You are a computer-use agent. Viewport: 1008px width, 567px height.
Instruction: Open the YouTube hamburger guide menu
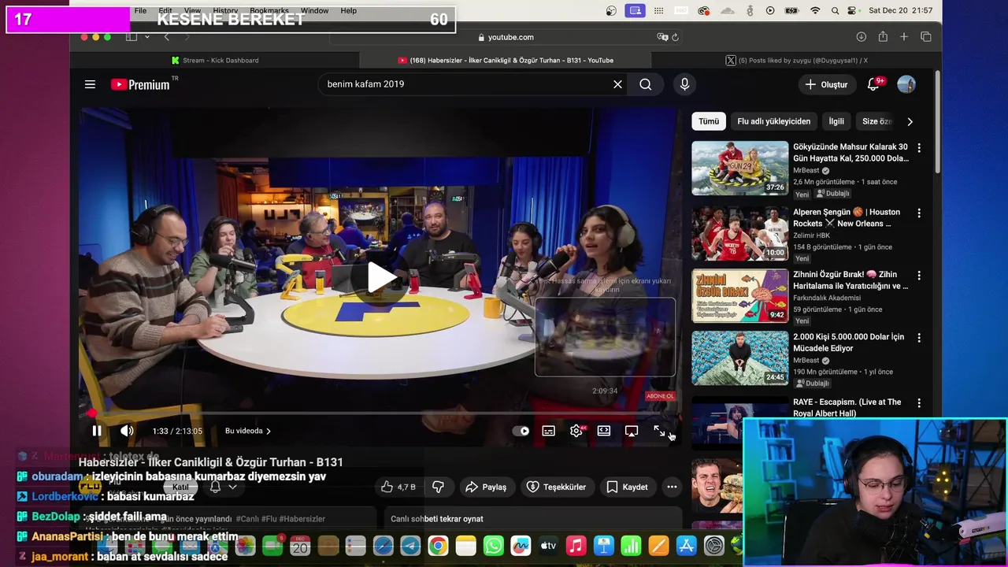(x=90, y=84)
